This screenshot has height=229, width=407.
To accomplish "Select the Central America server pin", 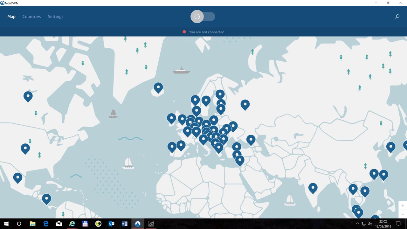I will pyautogui.click(x=46, y=199).
